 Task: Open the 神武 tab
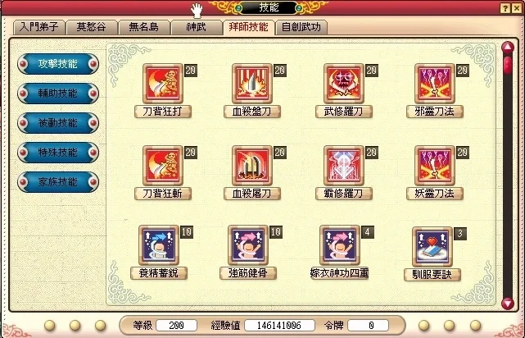click(197, 28)
